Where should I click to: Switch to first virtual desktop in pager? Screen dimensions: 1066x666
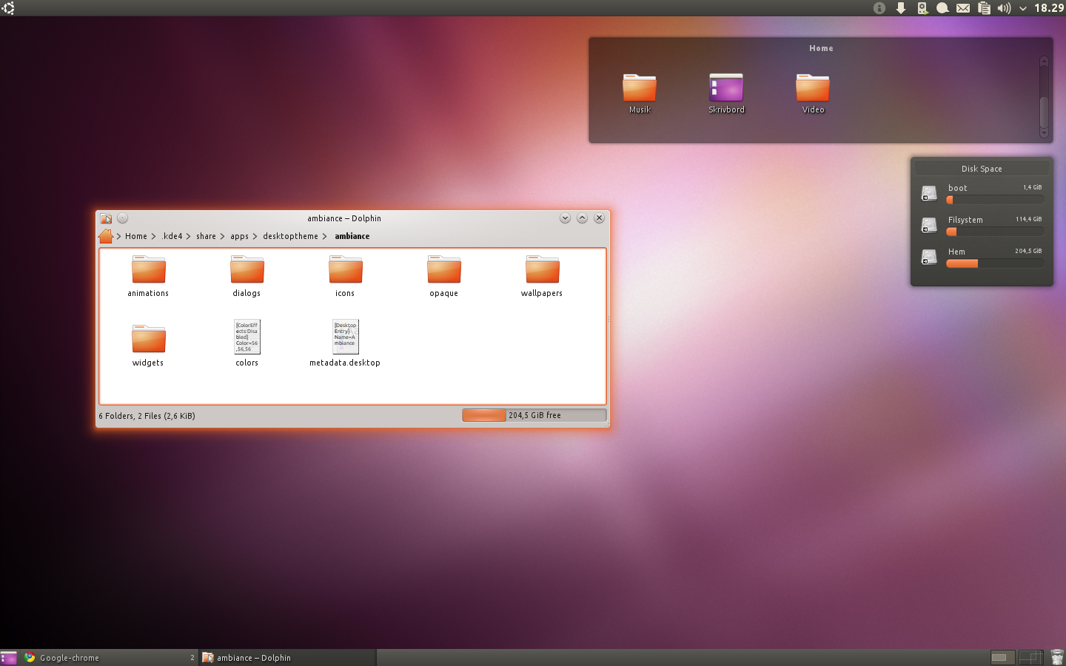[x=1002, y=657]
